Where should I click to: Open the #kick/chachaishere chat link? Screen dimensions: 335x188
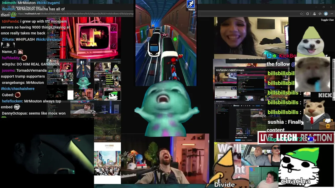(18, 89)
